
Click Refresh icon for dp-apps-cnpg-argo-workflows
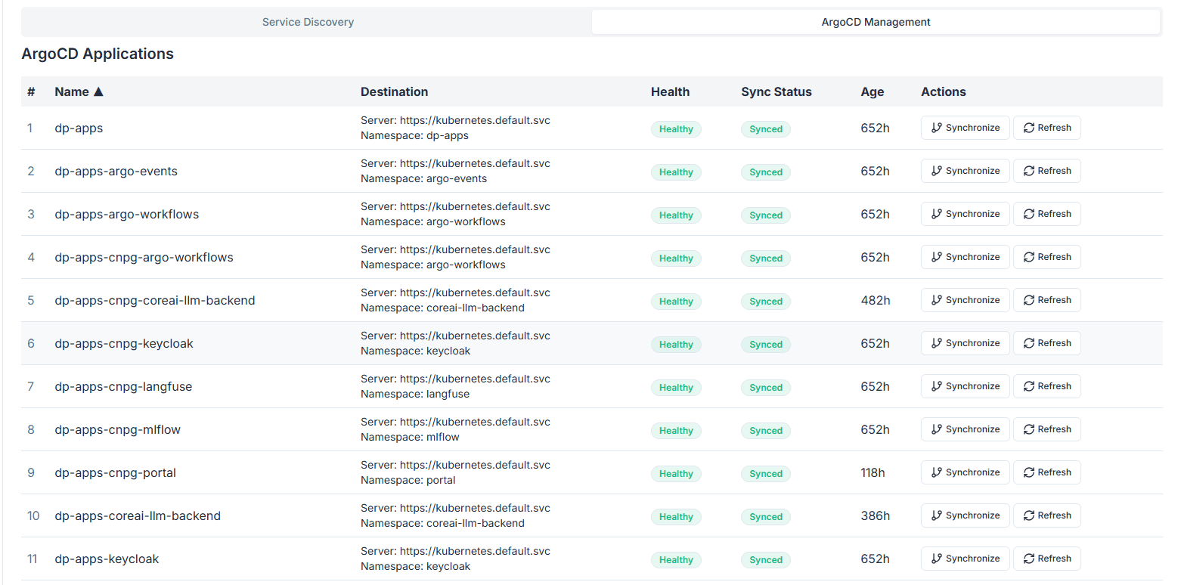point(1029,257)
